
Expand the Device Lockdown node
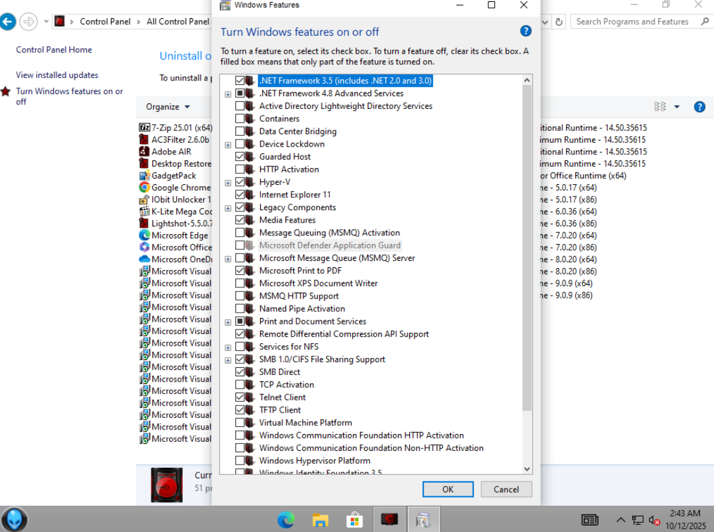click(228, 145)
